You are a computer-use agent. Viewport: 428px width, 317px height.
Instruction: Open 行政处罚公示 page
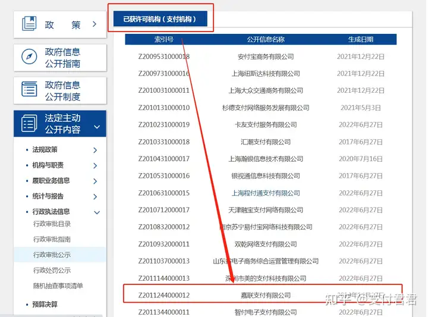(x=52, y=270)
